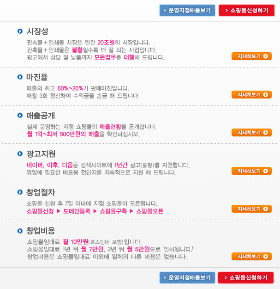Click the 쇼핑몰신청 step in 창업절차 flow
This screenshot has height=289, width=280.
[40, 211]
